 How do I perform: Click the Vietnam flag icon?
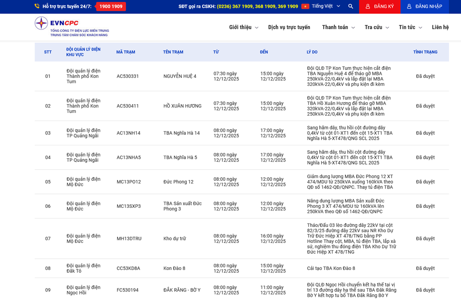click(x=305, y=6)
